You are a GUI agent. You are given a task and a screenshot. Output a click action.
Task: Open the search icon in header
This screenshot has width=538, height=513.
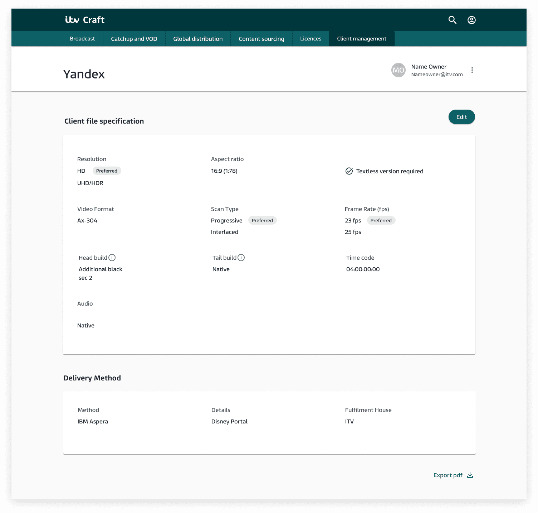pos(453,20)
